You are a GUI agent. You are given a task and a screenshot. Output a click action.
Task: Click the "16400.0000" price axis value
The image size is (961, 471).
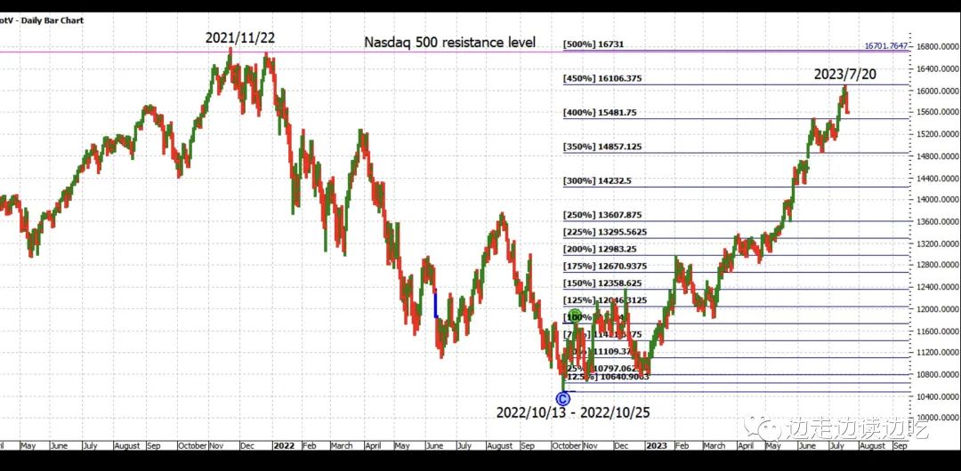(938, 69)
